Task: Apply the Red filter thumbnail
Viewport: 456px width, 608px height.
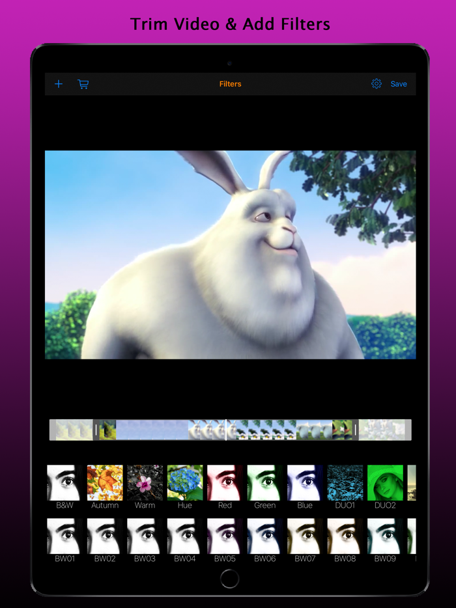Action: click(225, 483)
